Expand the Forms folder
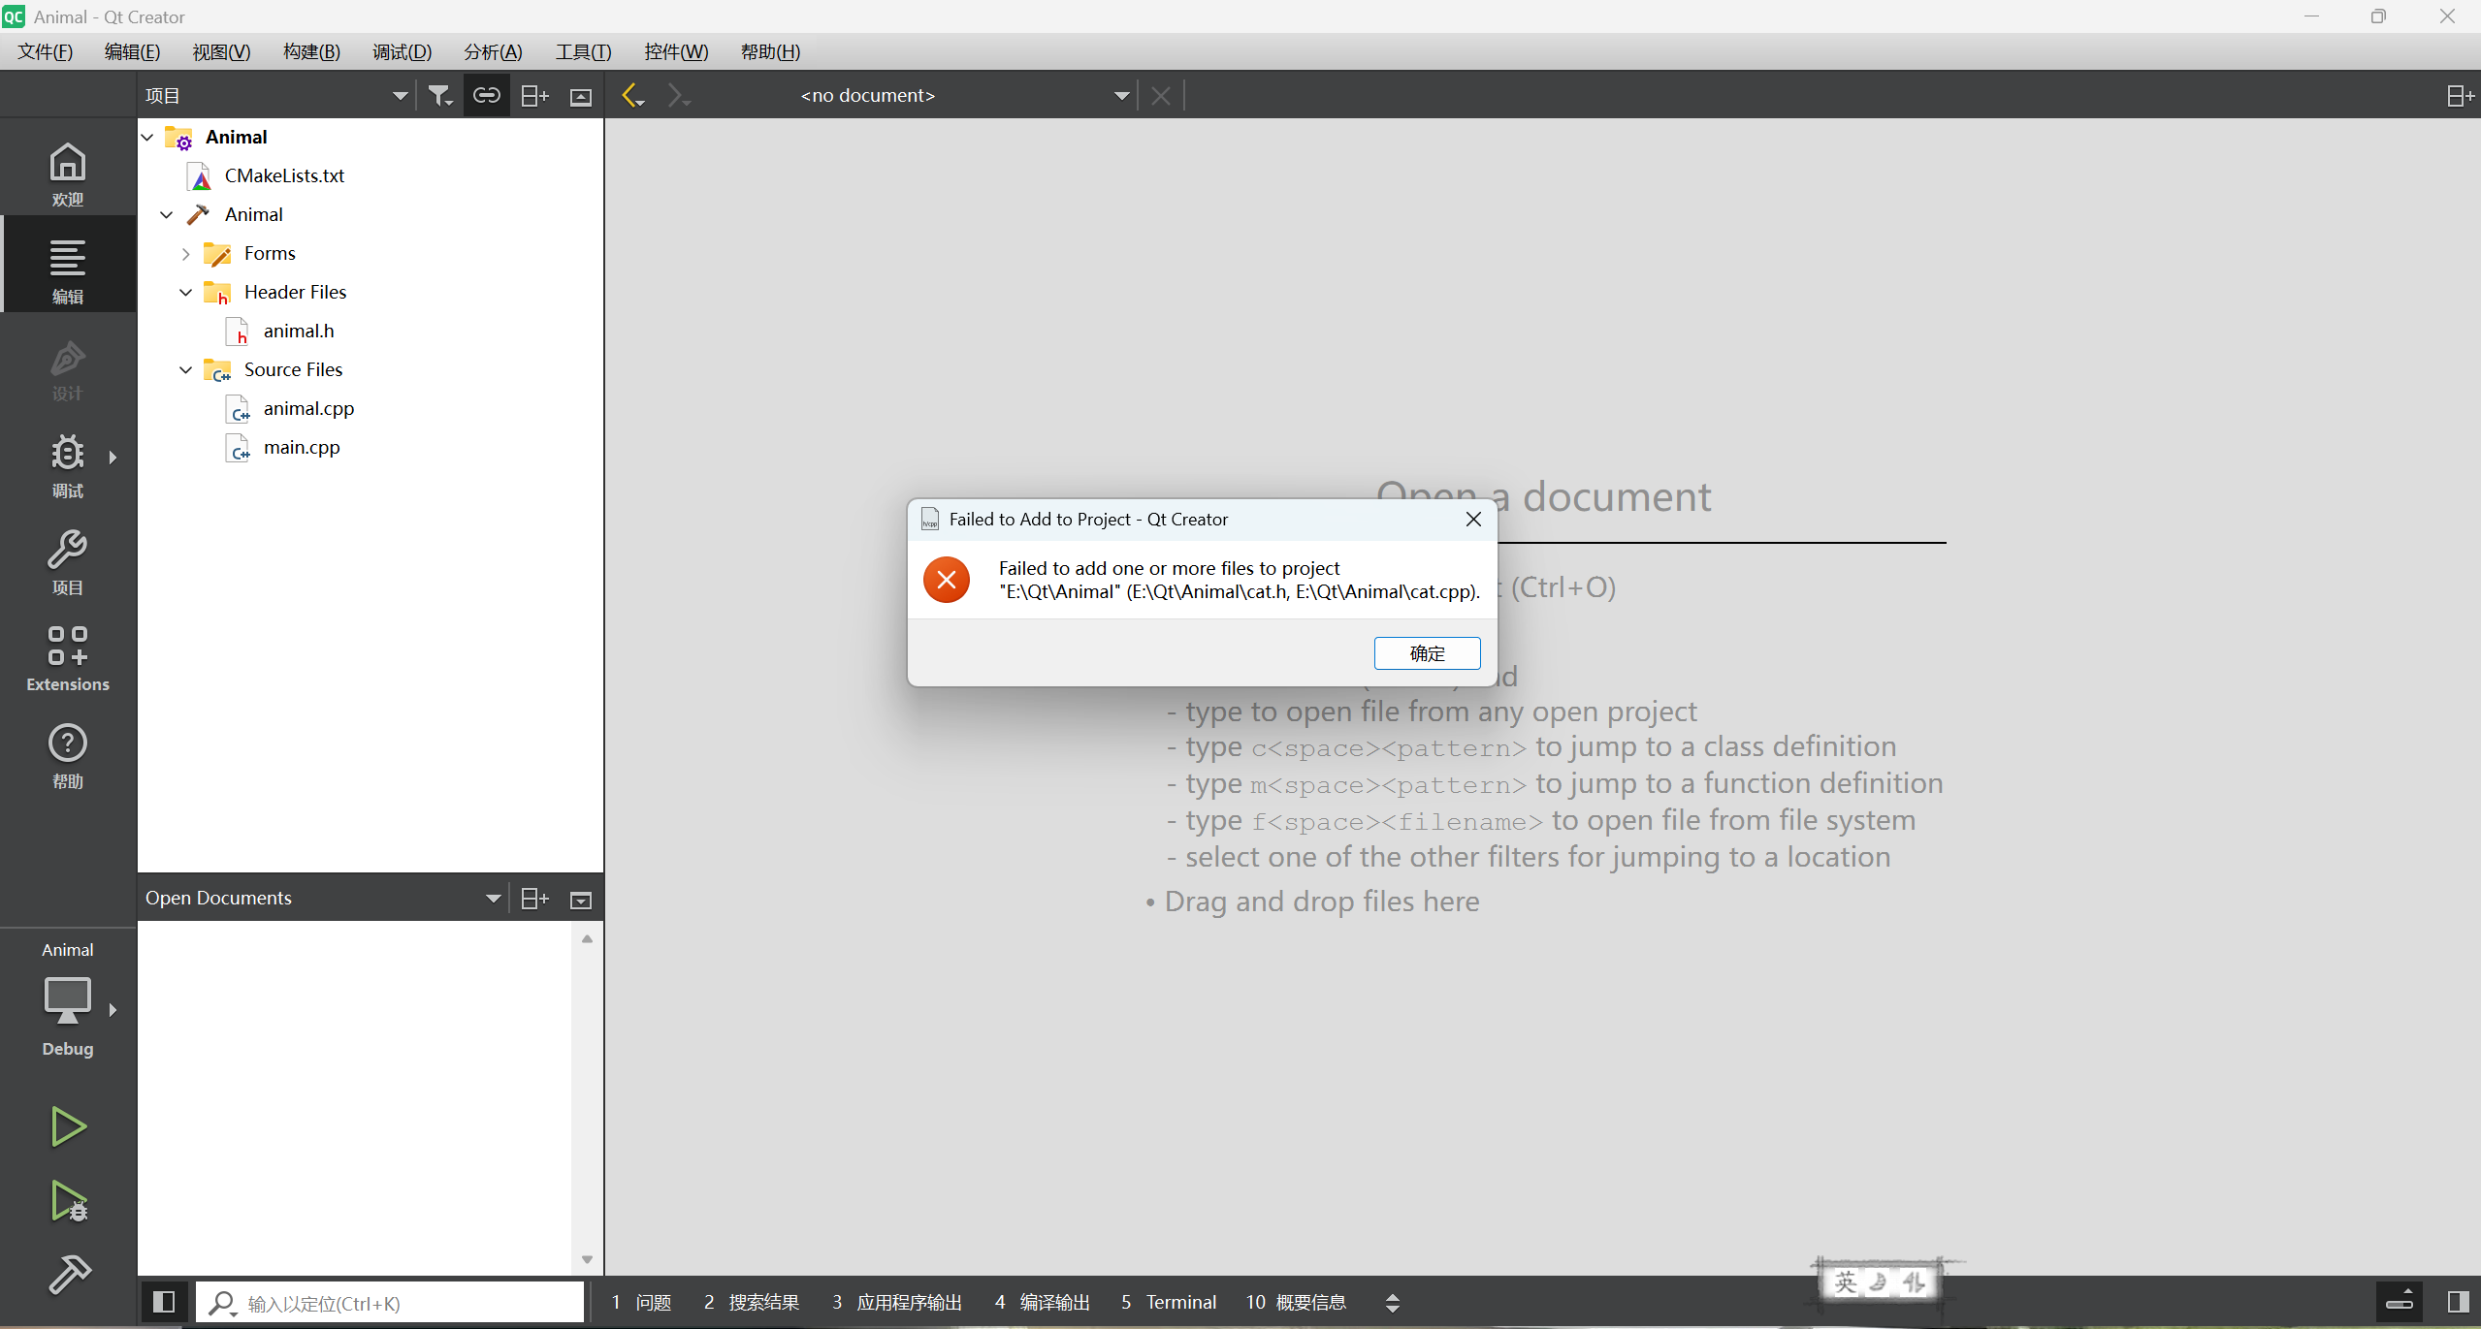The width and height of the screenshot is (2481, 1329). click(x=185, y=253)
